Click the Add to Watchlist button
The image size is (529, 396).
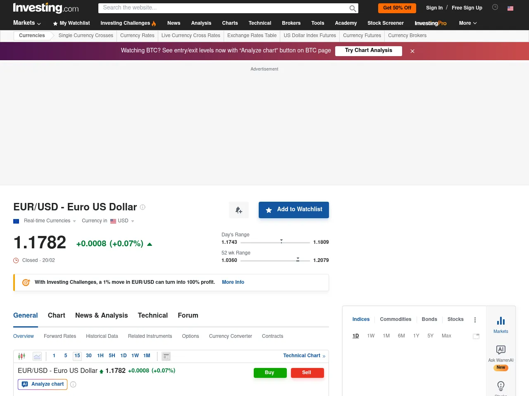[294, 210]
